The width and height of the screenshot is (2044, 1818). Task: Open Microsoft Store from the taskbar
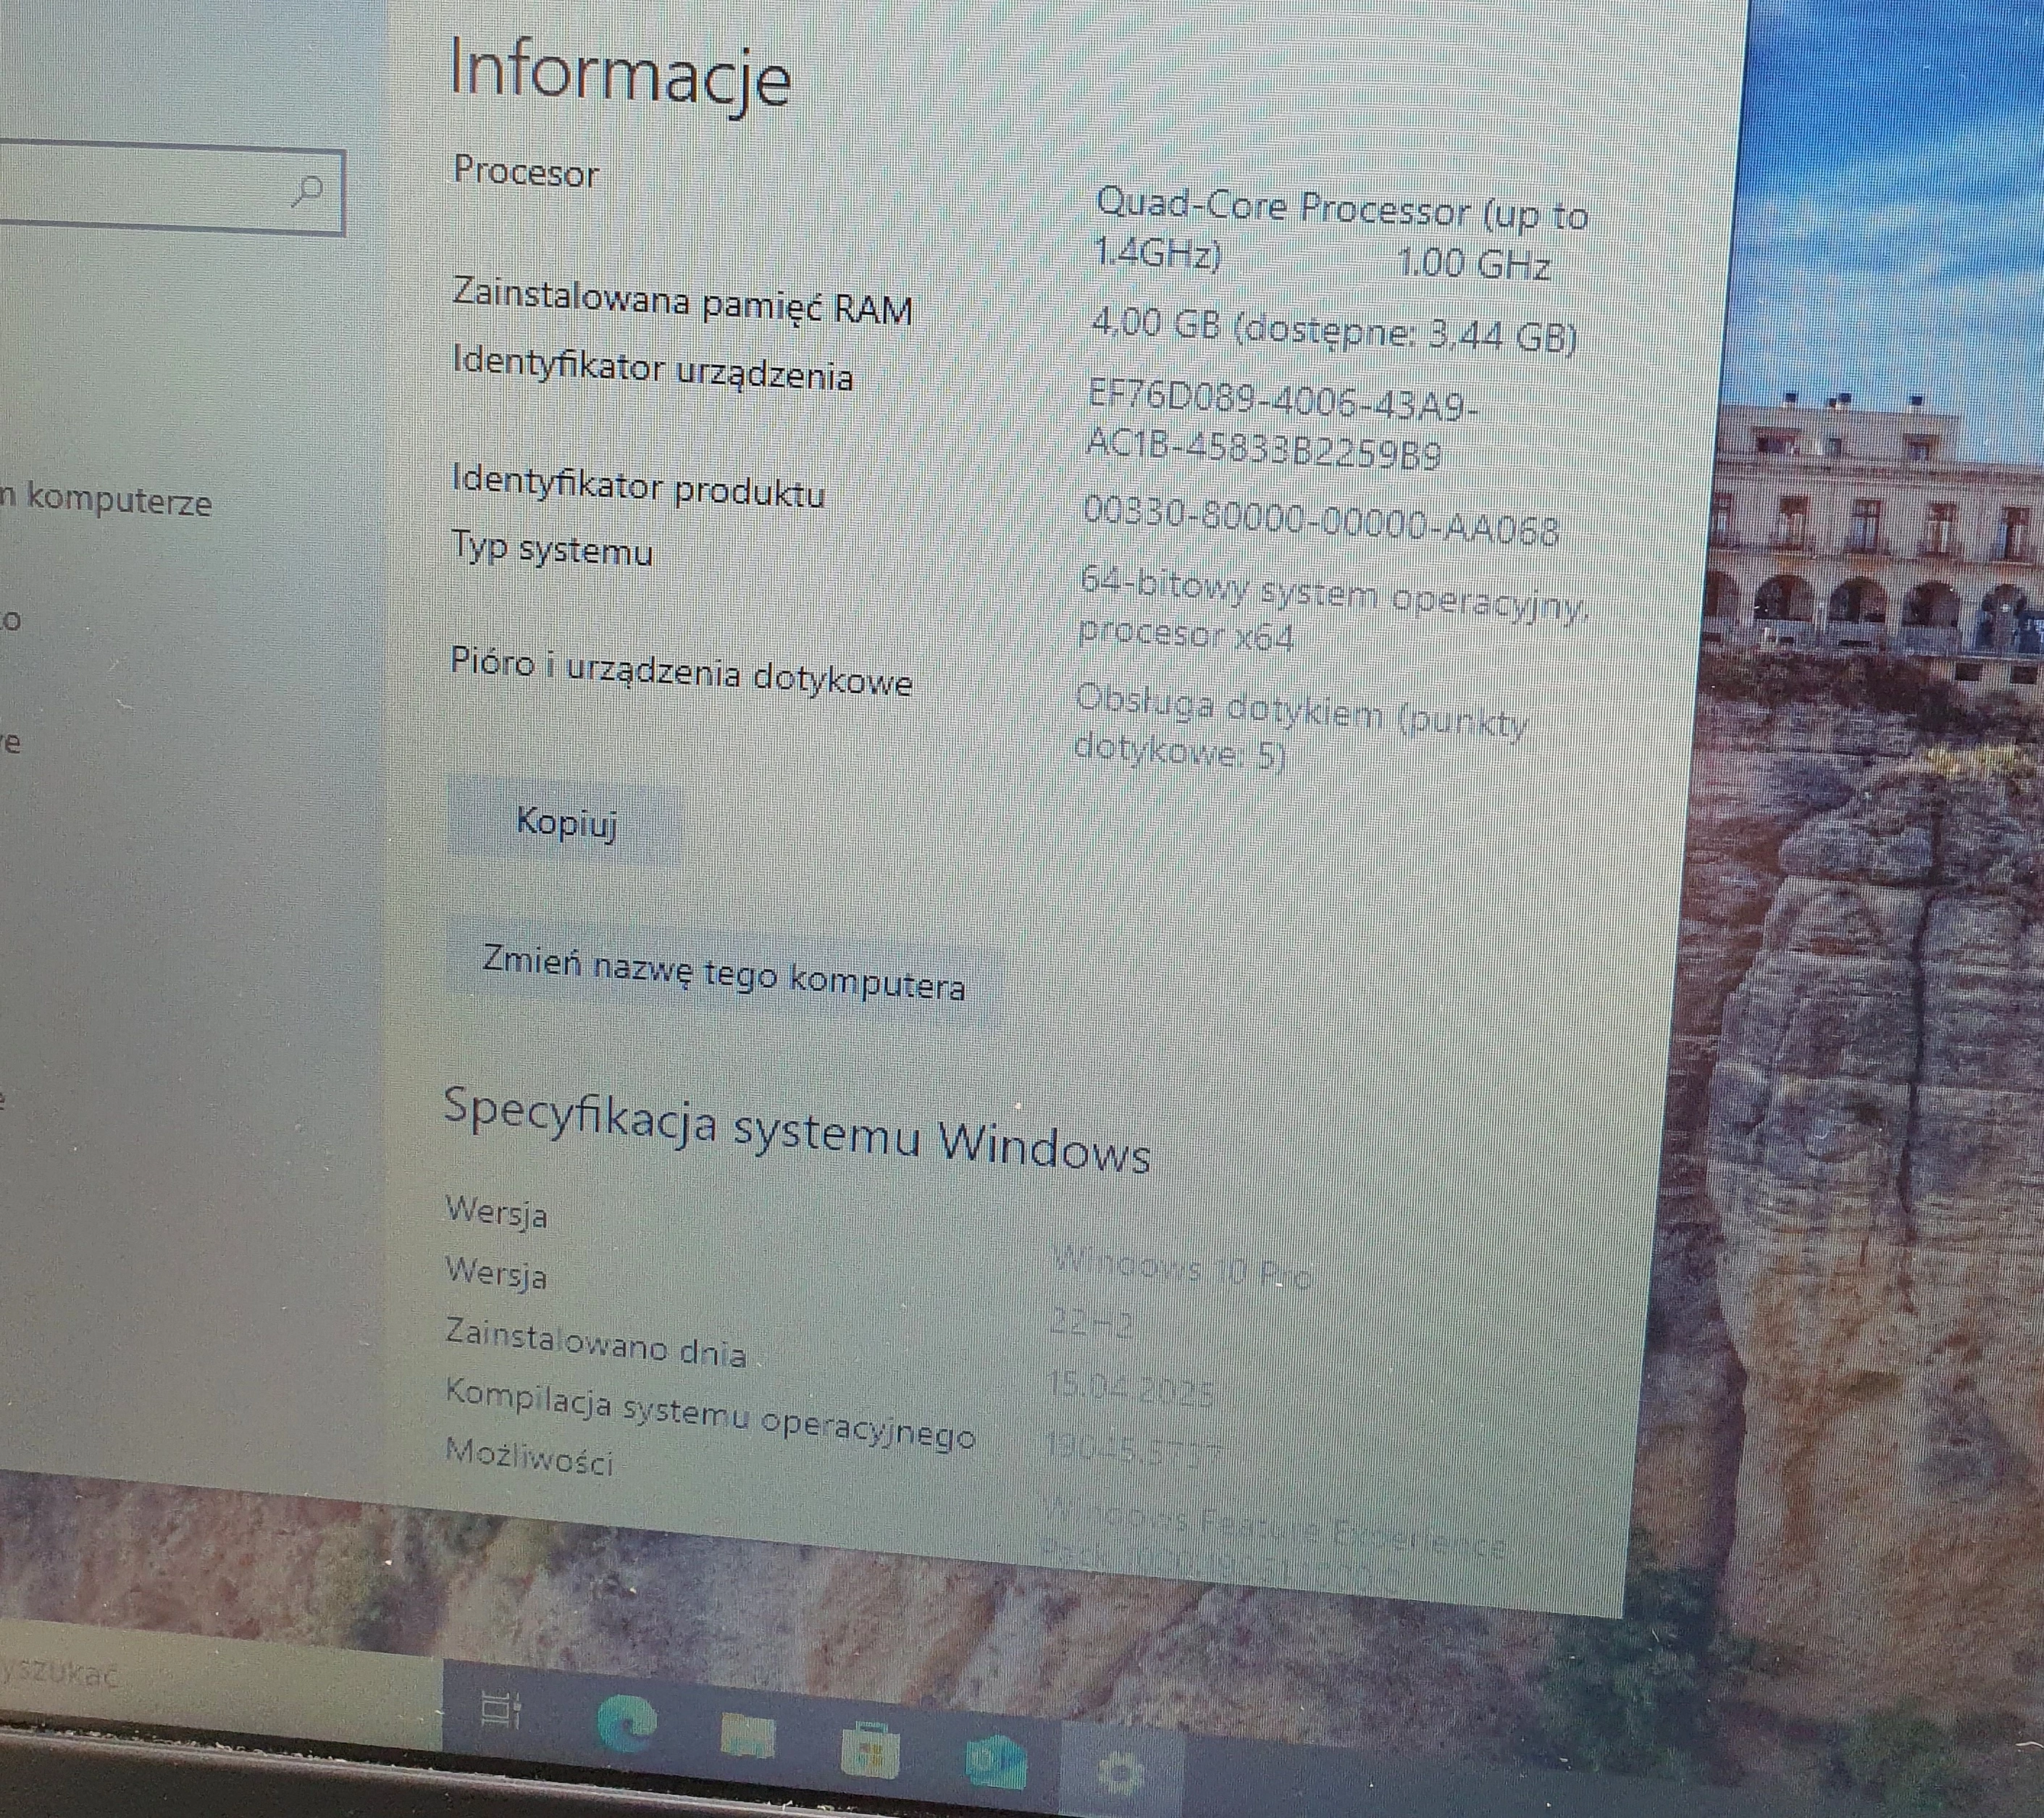point(869,1750)
